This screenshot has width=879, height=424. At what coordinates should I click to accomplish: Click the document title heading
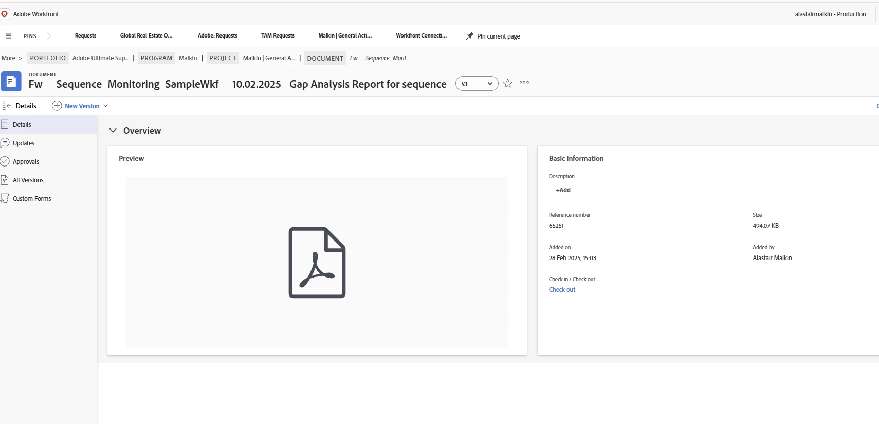[x=237, y=84]
